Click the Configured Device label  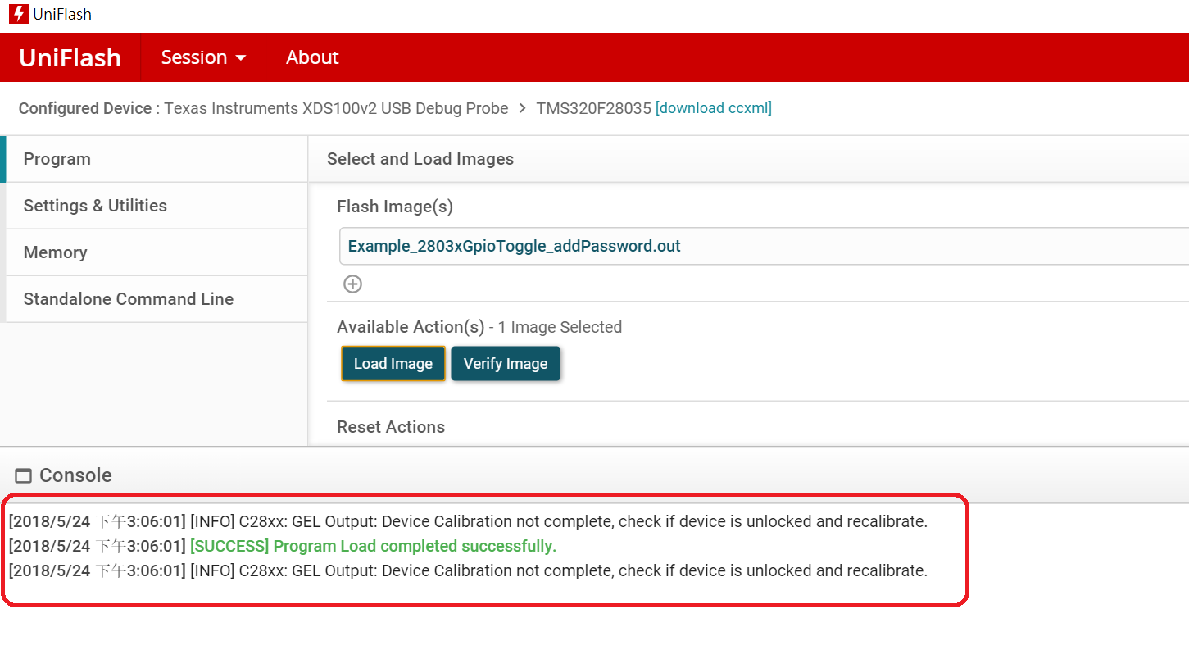point(85,108)
